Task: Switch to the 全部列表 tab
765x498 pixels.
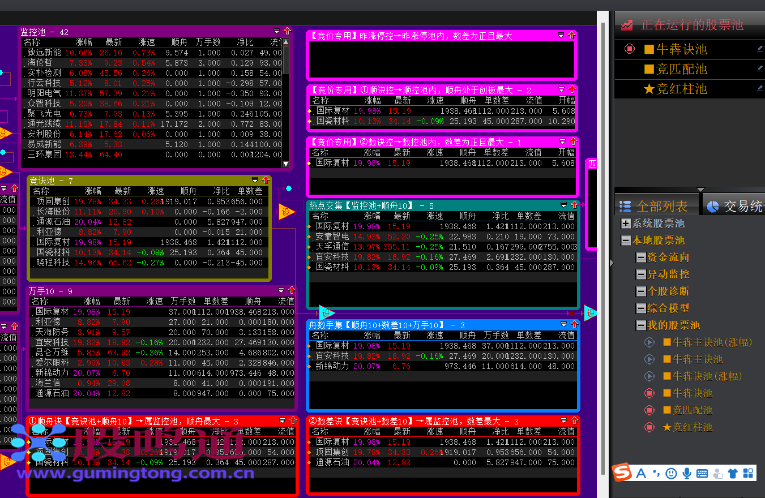Action: 657,207
